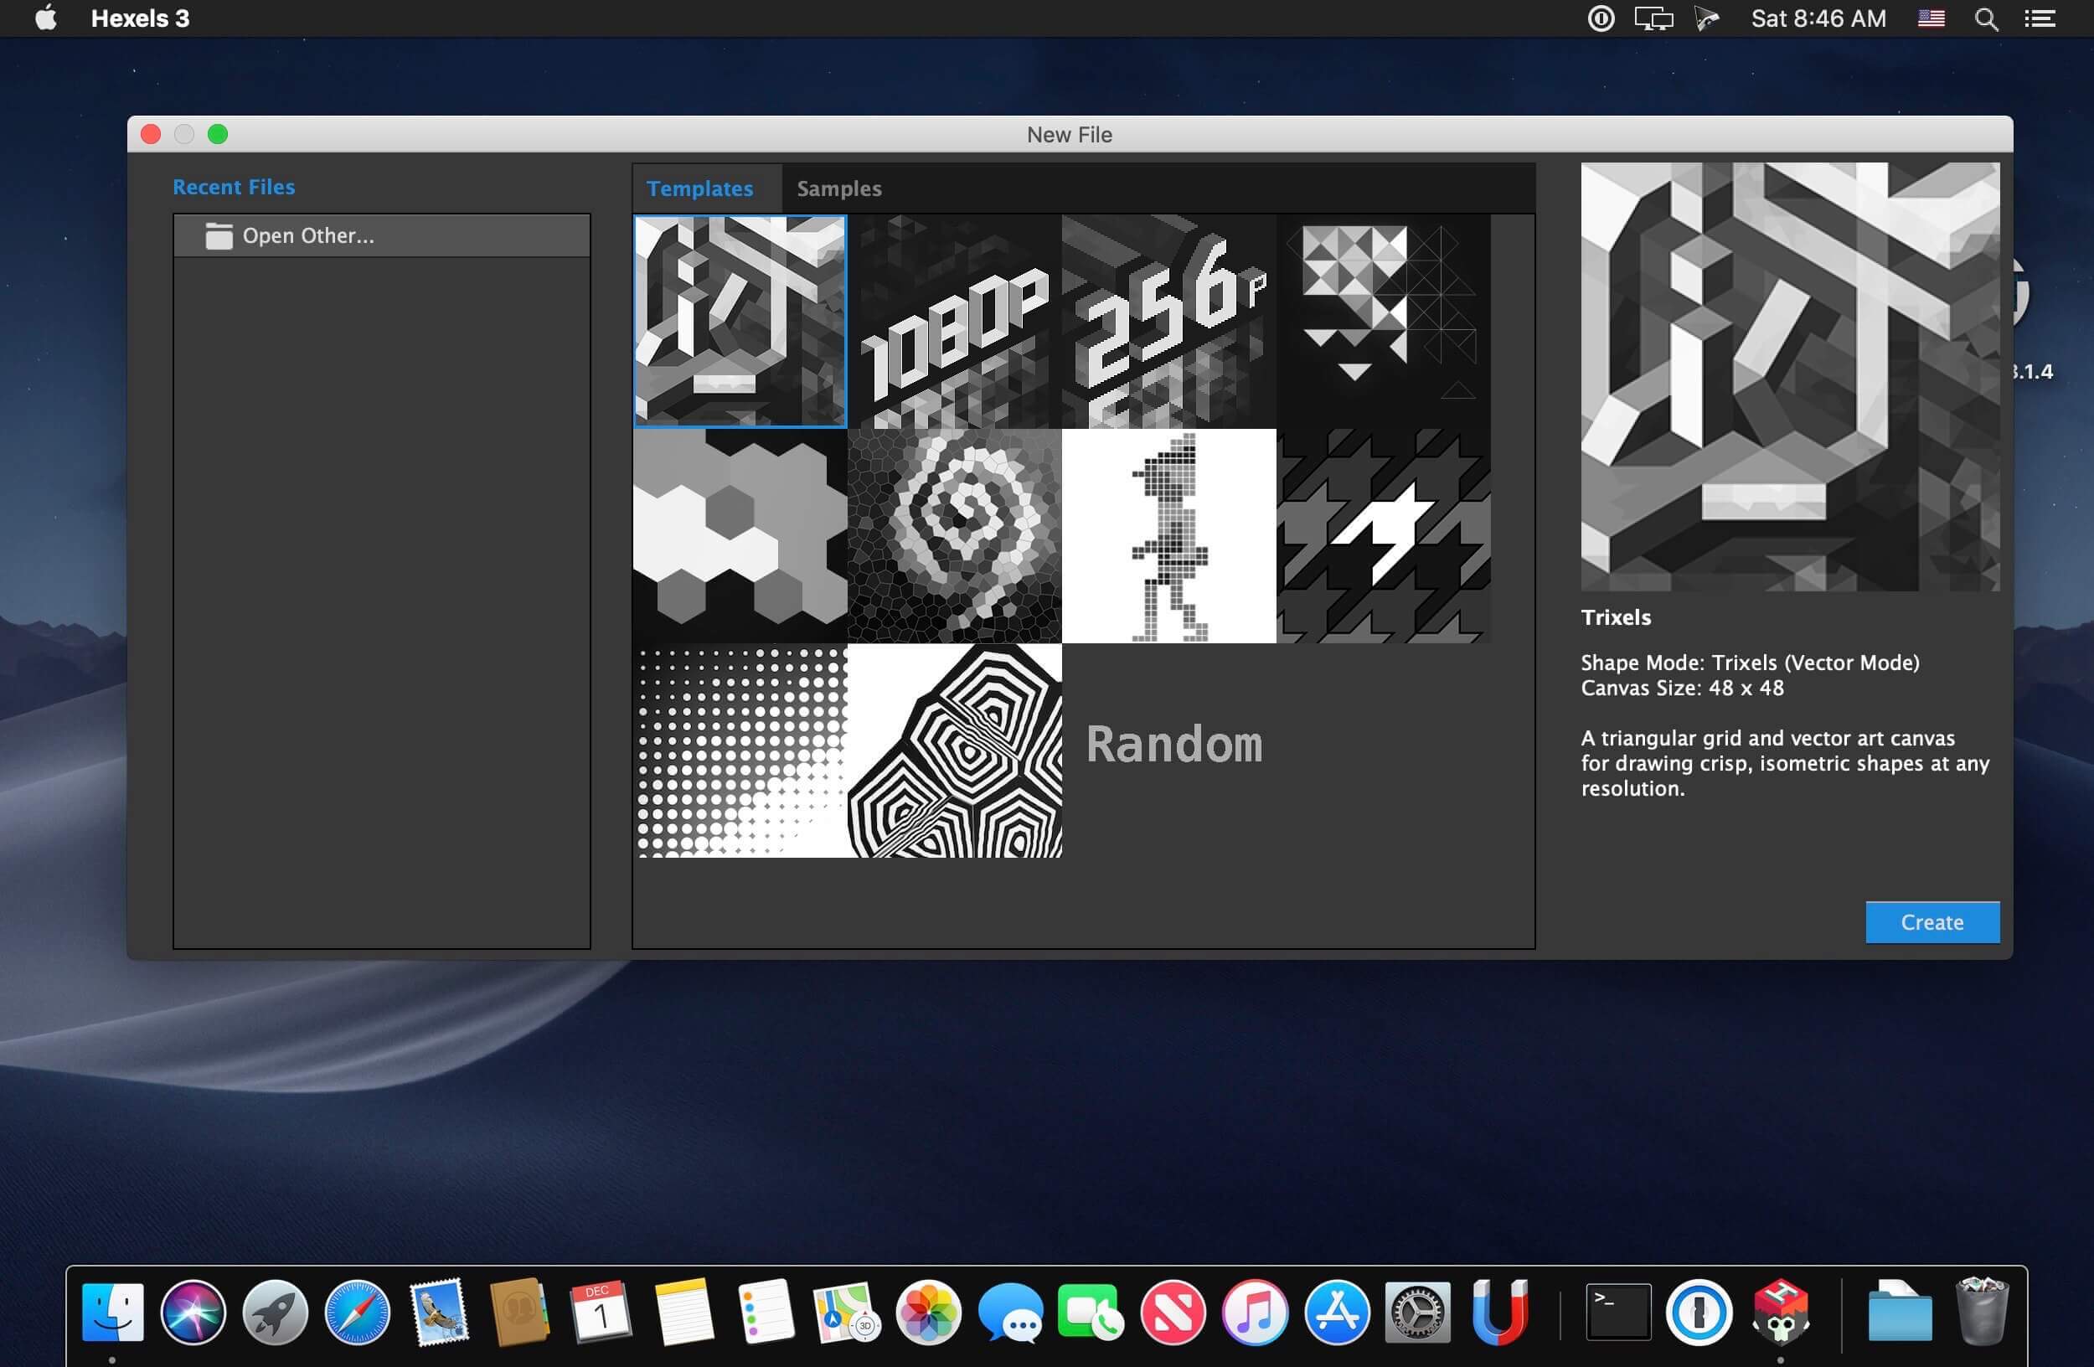
Task: Click the clock showing Sat 8:46 AM
Action: 1818,18
